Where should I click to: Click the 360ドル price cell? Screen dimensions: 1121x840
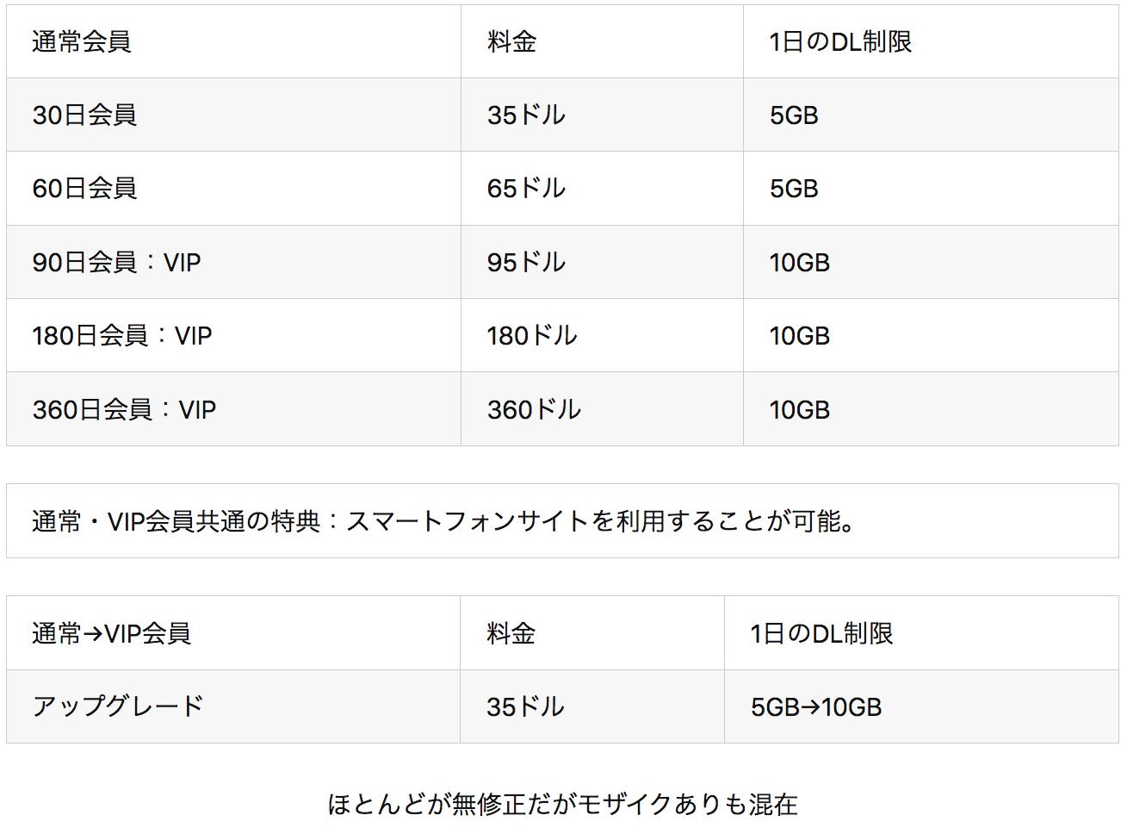602,408
